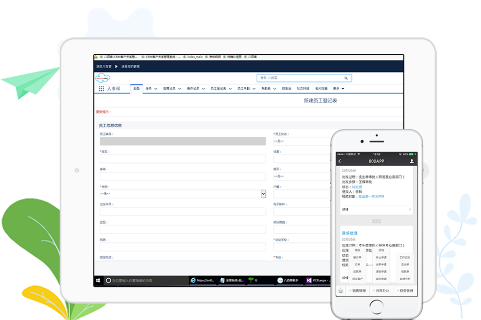Tap the keyboard icon on phone bottom bar
The height and width of the screenshot is (320, 481).
341,291
